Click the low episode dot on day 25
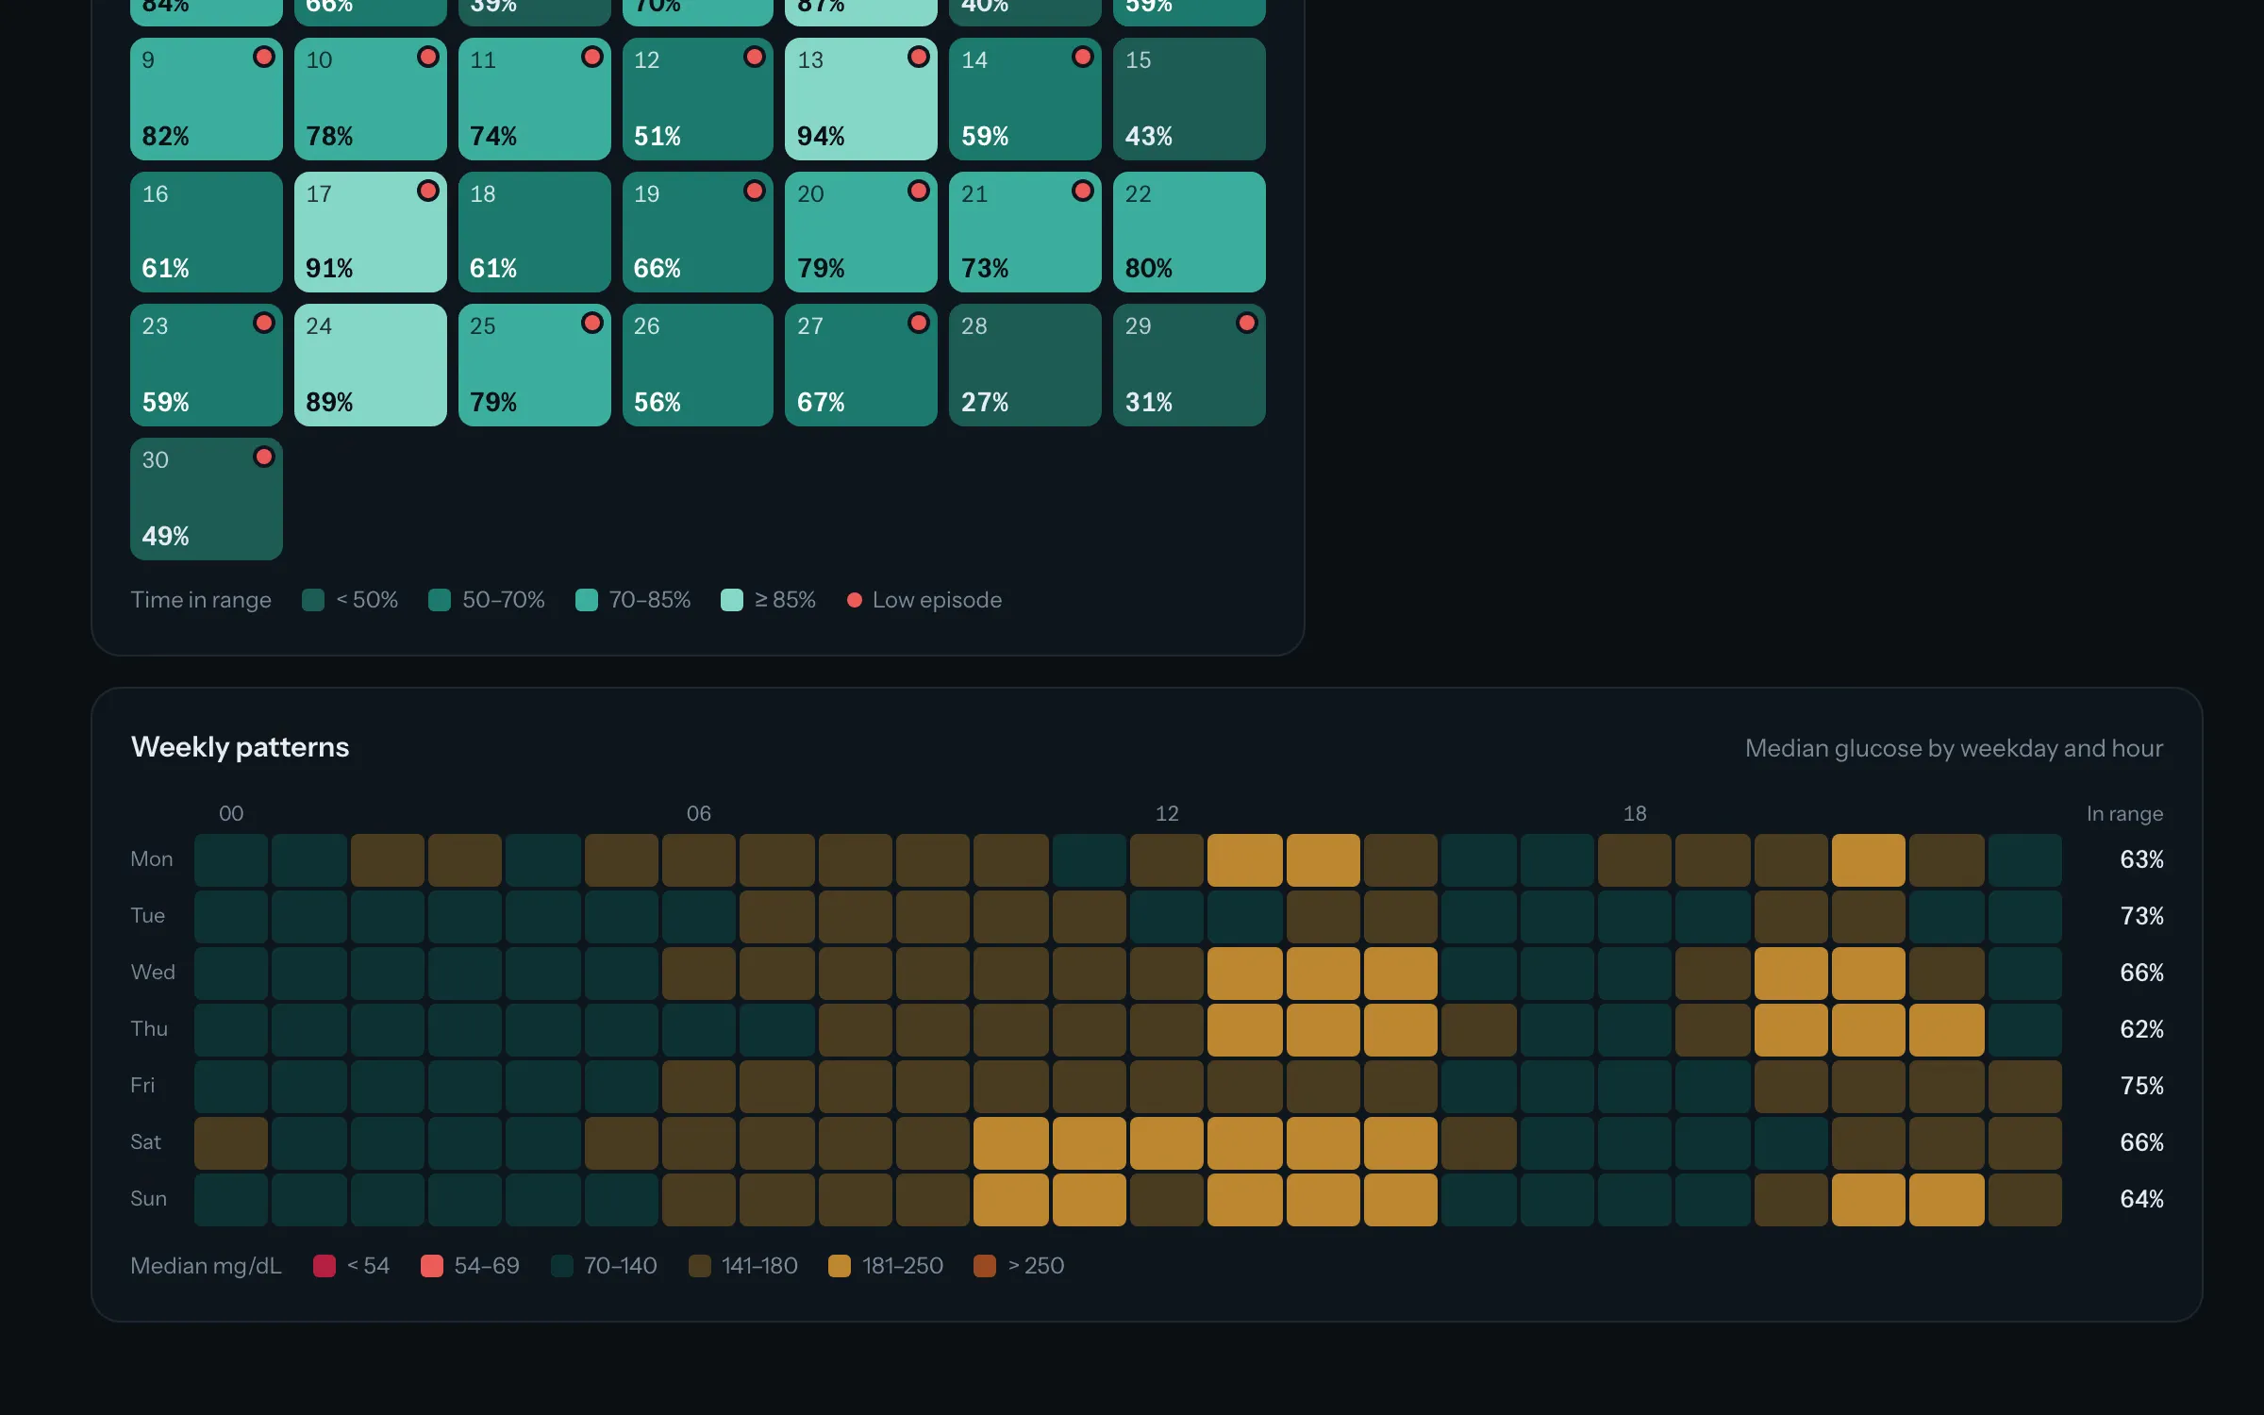The height and width of the screenshot is (1415, 2264). pyautogui.click(x=592, y=323)
